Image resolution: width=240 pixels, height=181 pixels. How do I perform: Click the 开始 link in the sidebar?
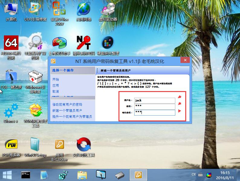point(56,79)
